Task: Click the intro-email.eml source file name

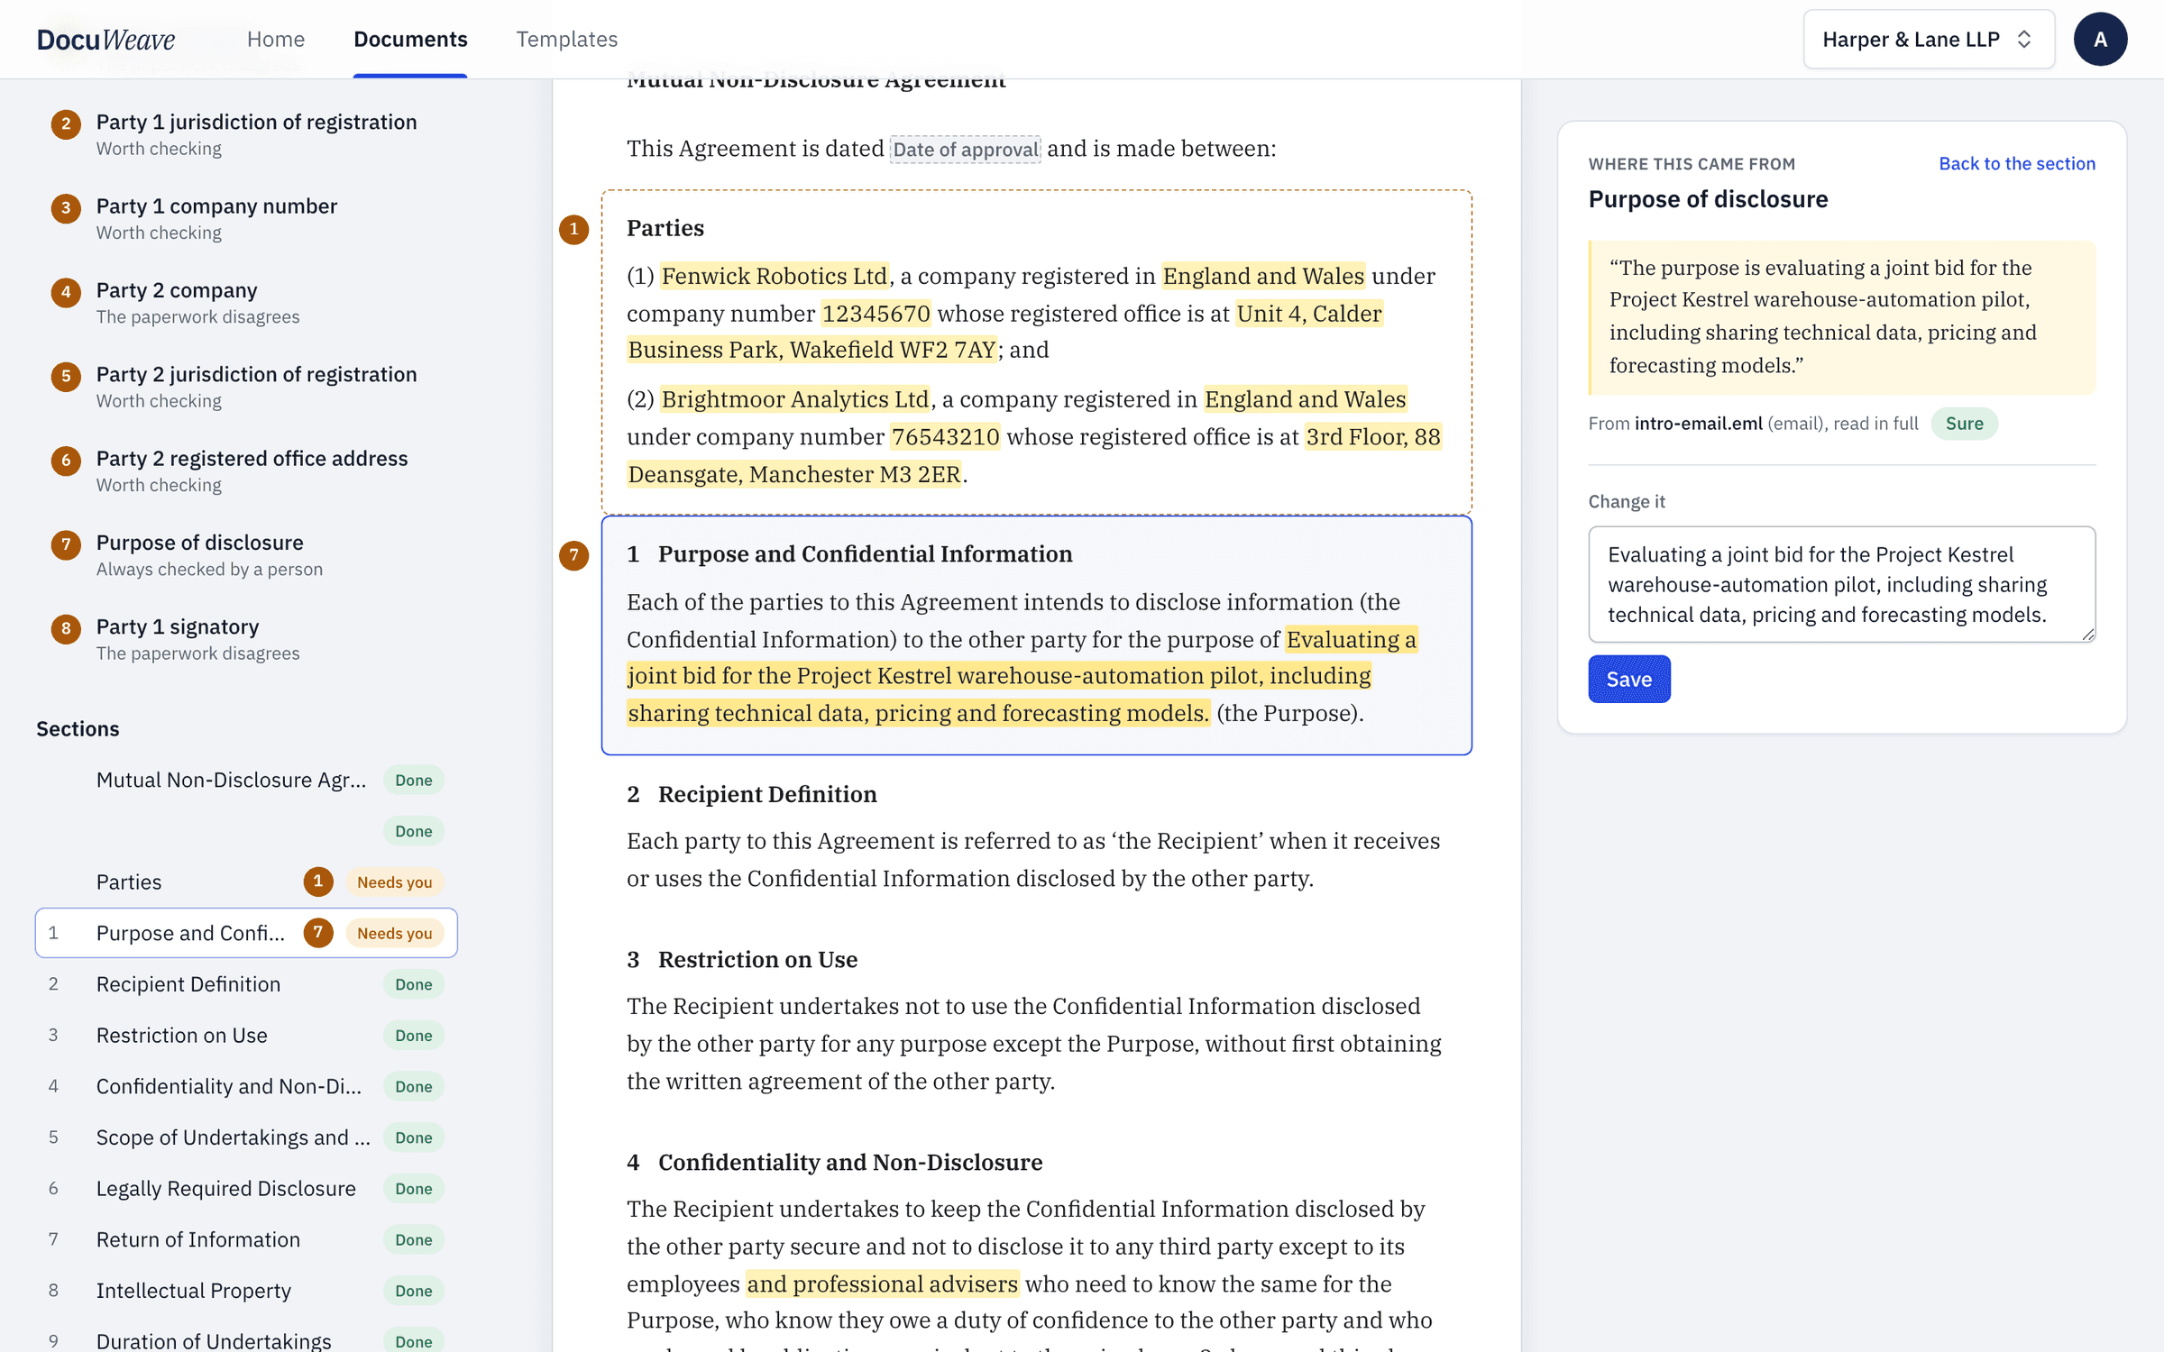Action: click(1698, 424)
